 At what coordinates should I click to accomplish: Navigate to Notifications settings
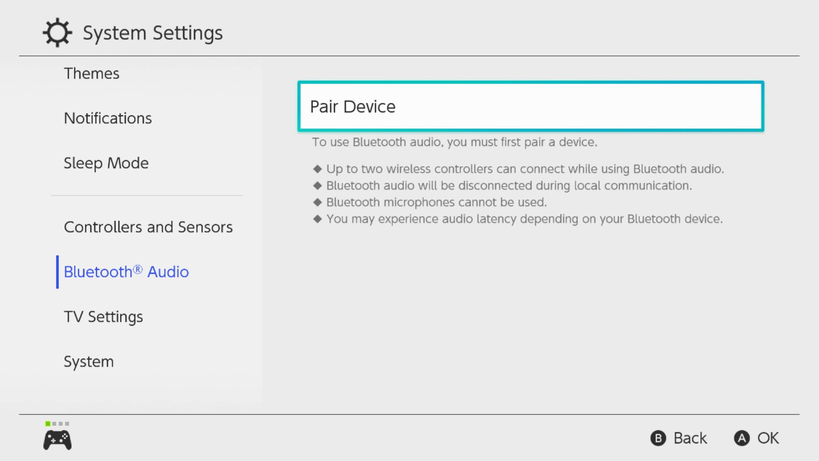click(x=107, y=118)
